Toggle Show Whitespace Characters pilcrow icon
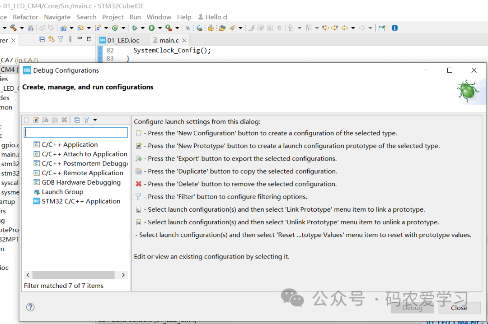 coord(279,28)
